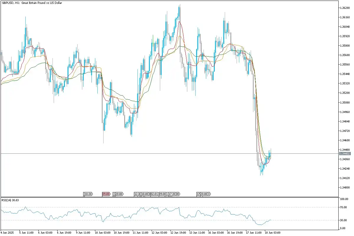Click the RSI 30.00 level label
Screen dimensions: 354x236
pos(344,220)
